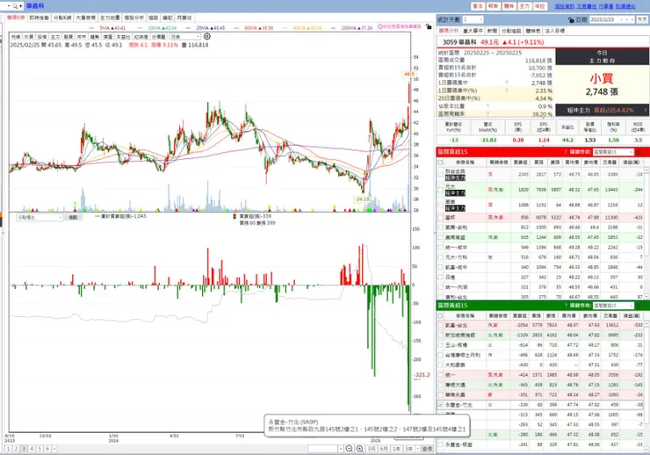Click help icon beside 區間周轉率

pyautogui.click(x=487, y=113)
